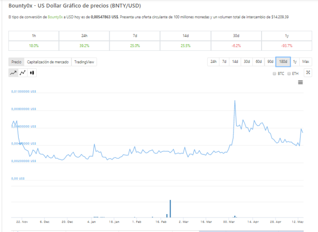Click the 14d change value 25.5%
The image size is (318, 232).
[185, 46]
